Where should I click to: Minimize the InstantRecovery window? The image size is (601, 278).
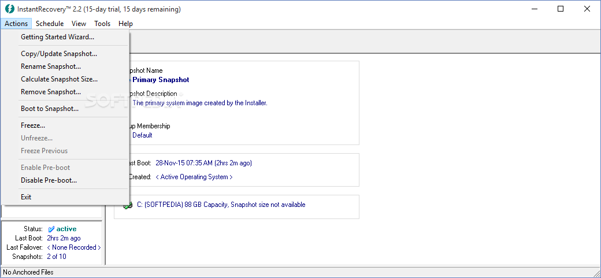coord(534,9)
